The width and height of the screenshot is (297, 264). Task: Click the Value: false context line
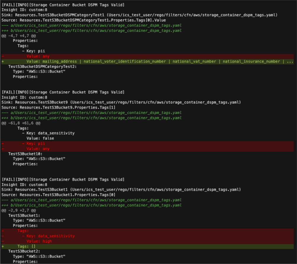(x=40, y=138)
